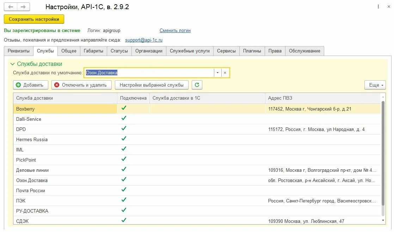This screenshot has height=232, width=394.
Task: Open the Статусы tab
Action: pos(119,51)
